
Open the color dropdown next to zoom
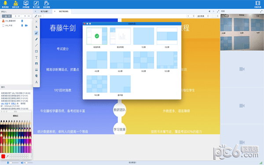pyautogui.click(x=215, y=16)
